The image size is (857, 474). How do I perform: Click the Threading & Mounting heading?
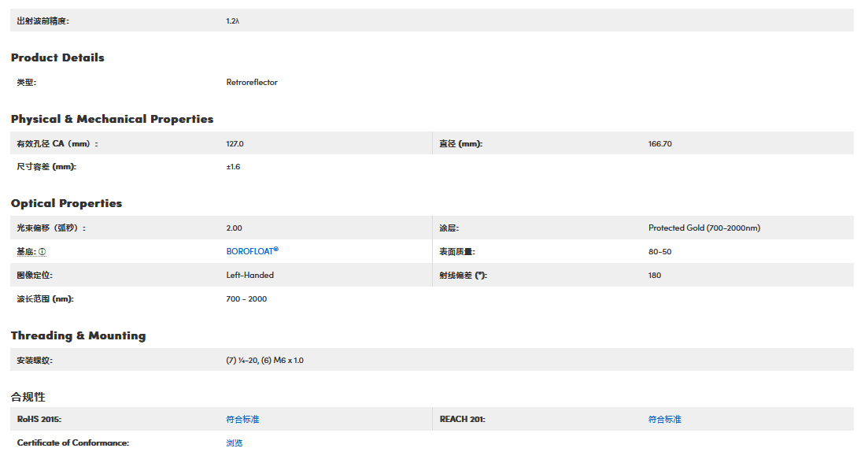[78, 335]
